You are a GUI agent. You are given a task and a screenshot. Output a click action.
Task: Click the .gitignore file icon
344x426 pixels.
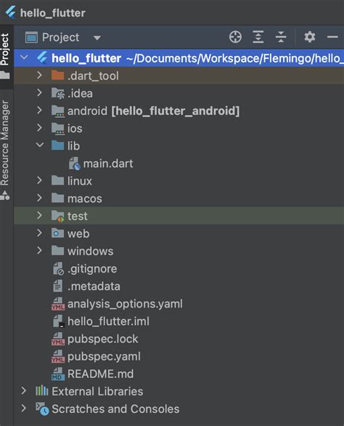click(x=58, y=269)
